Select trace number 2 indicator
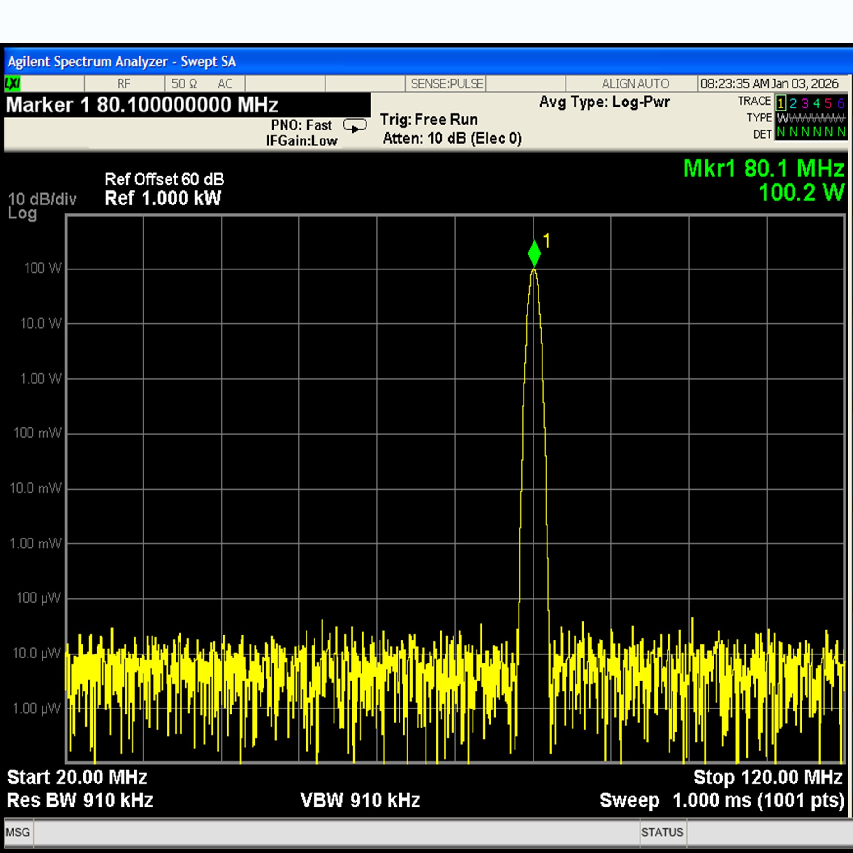Image resolution: width=853 pixels, height=853 pixels. tap(793, 104)
